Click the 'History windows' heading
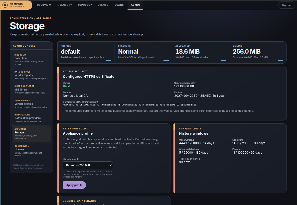Image resolution: width=297 pixels, height=205 pixels. [194, 133]
